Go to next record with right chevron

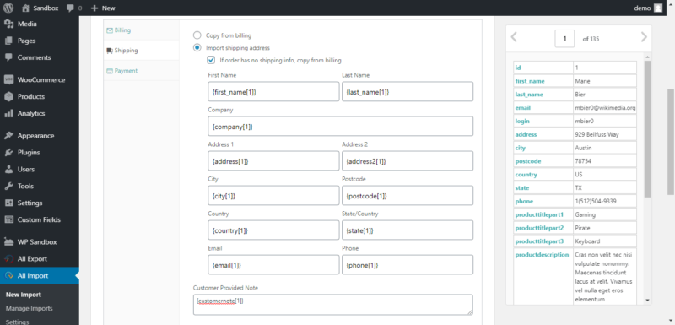[x=644, y=37]
